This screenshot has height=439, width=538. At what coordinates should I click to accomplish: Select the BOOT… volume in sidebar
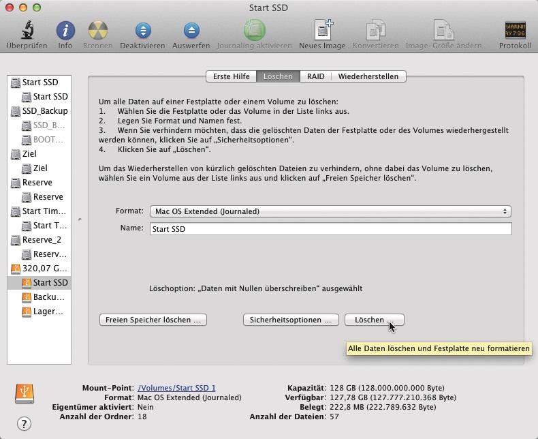39,140
